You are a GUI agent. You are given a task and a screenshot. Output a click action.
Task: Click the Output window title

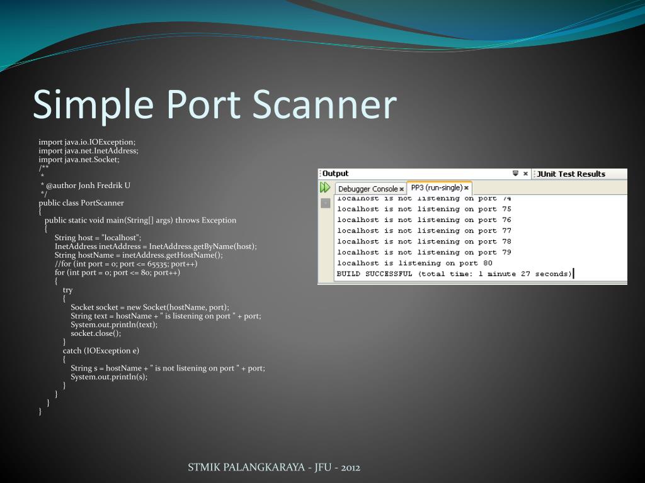(335, 174)
